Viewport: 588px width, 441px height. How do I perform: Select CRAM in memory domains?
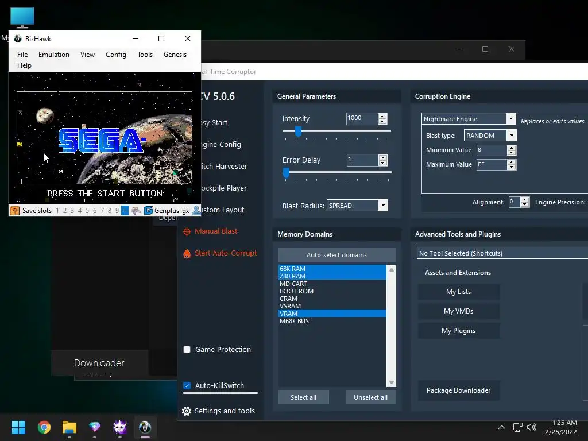point(332,299)
